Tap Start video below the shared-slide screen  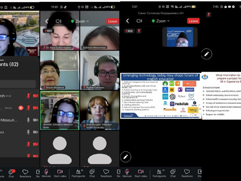pos(141,173)
